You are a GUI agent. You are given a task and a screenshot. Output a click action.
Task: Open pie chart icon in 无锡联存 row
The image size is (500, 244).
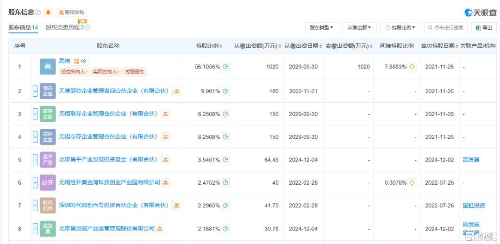pos(225,114)
